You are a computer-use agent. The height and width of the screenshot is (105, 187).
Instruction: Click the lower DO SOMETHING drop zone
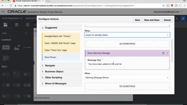127,86
